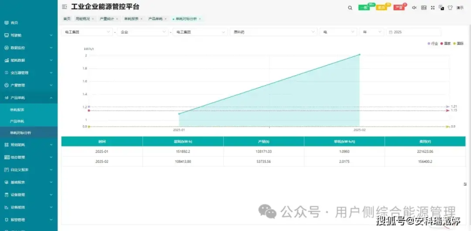Click the fullscreen arrows icon in the header

point(433,8)
